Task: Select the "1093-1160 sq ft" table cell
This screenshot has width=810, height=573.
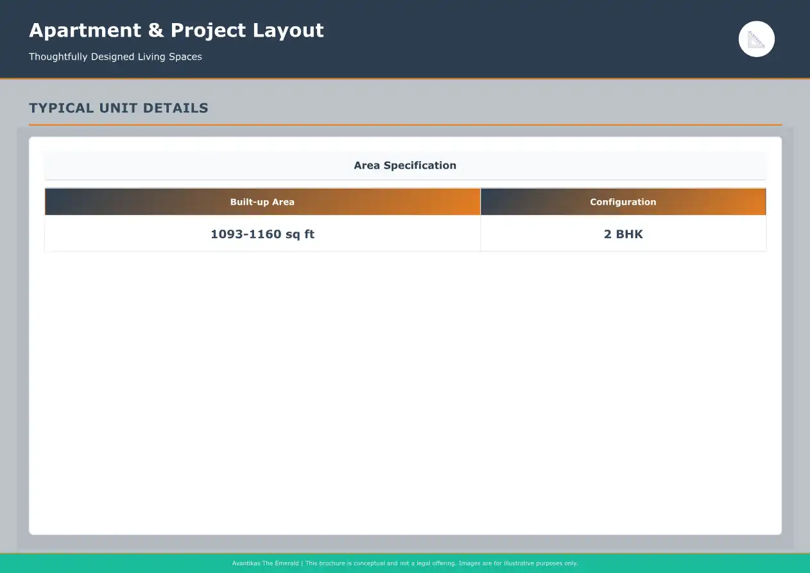Action: (x=263, y=234)
